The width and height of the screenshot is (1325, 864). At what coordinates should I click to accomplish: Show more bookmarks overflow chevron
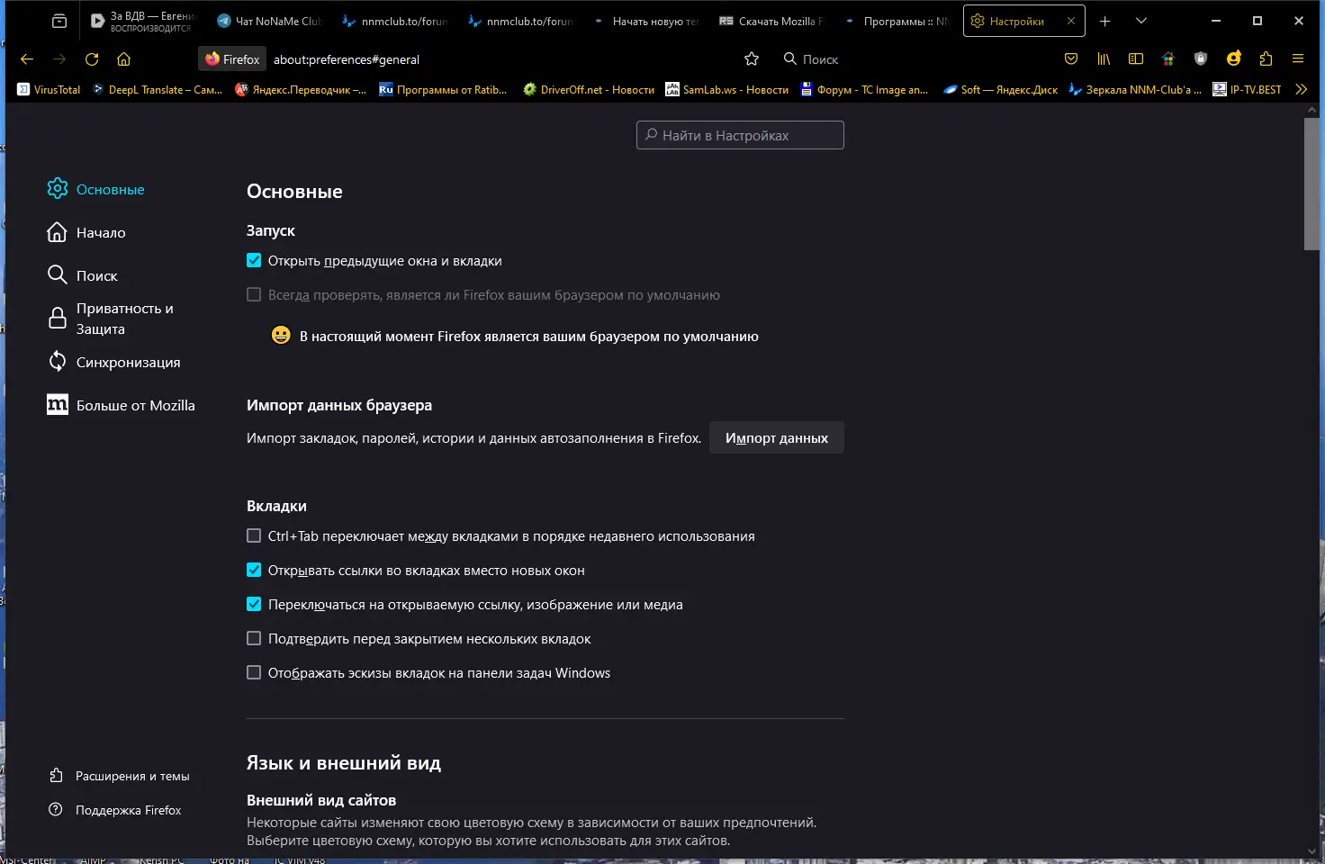[x=1301, y=89]
